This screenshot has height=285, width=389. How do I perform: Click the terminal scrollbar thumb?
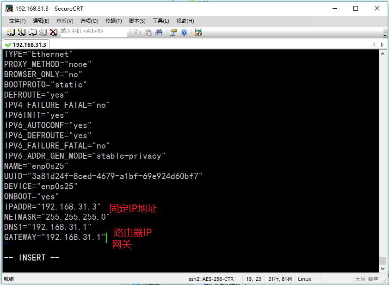pyautogui.click(x=383, y=260)
